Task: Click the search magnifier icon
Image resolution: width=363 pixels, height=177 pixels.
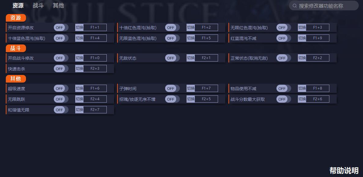Action: 294,6
